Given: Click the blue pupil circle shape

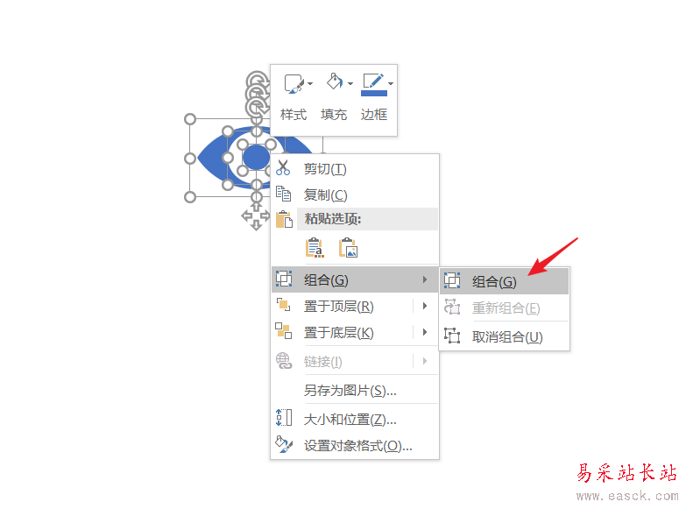Looking at the screenshot, I should pos(256,157).
